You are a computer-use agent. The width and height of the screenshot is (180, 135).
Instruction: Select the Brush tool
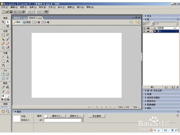(8, 39)
